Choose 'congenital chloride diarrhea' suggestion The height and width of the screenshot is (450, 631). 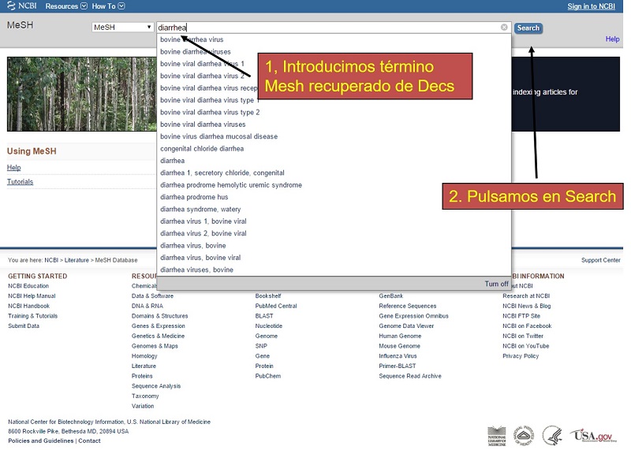tap(202, 149)
